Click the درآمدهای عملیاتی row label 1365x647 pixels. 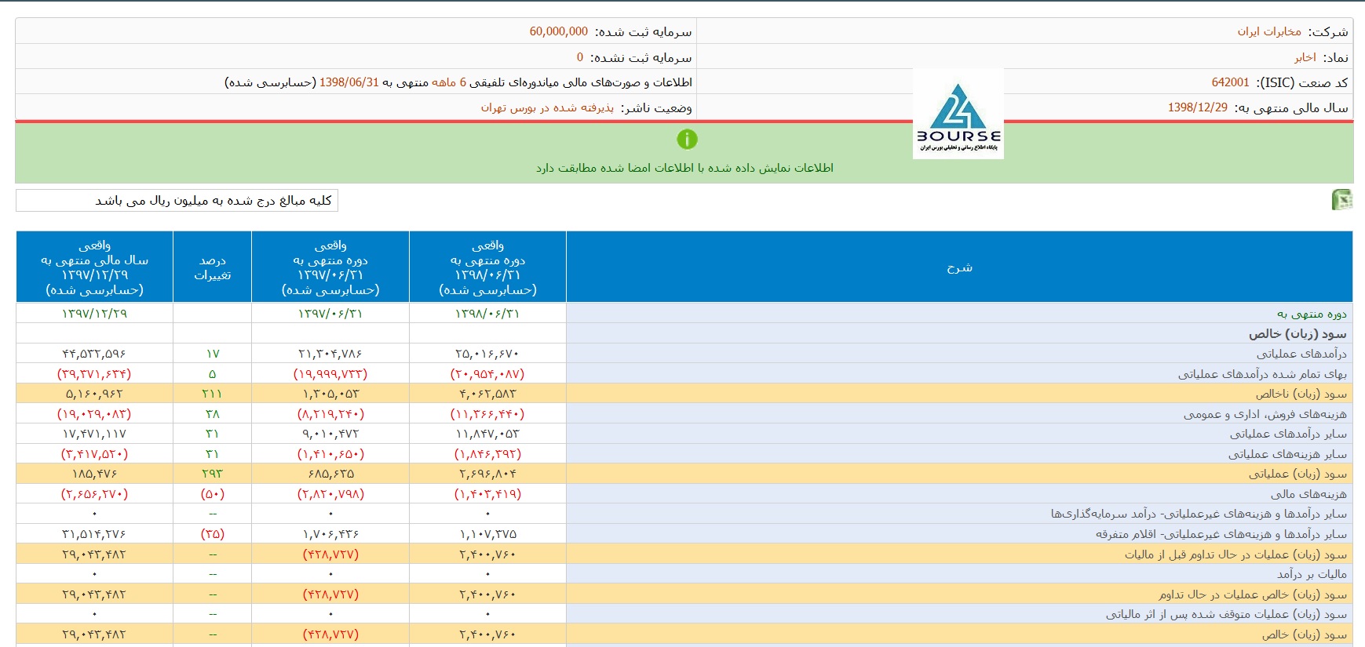pos(1301,354)
